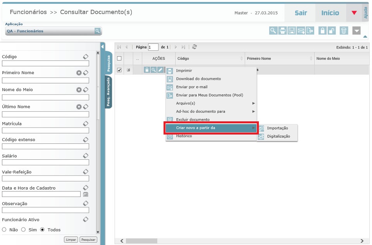Image resolution: width=372 pixels, height=245 pixels.
Task: Click the 'Limpar' button
Action: tap(71, 240)
